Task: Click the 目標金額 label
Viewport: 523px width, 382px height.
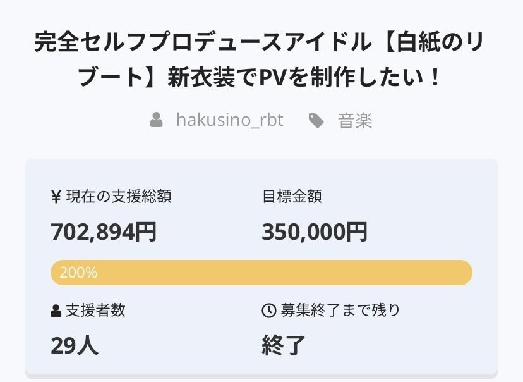Action: pyautogui.click(x=292, y=197)
